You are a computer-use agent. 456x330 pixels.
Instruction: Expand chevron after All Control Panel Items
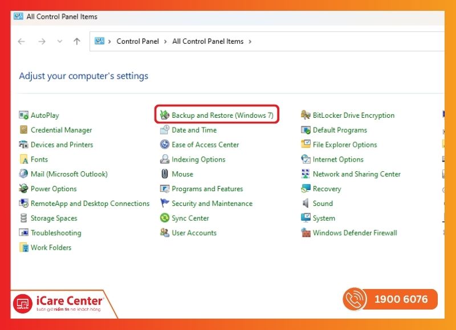(x=250, y=42)
